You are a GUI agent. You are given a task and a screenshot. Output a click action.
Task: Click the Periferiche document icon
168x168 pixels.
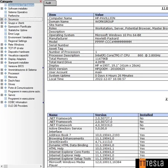pos(6,16)
